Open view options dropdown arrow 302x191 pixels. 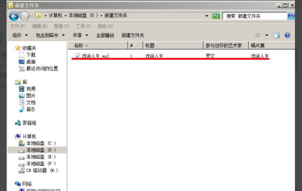(267, 35)
